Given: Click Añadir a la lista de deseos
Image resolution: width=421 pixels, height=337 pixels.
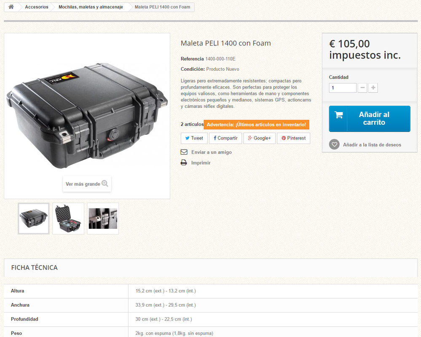Looking at the screenshot, I should 372,144.
